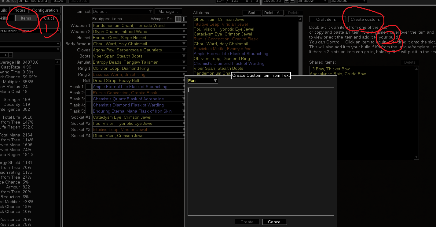The height and width of the screenshot is (227, 436).
Task: Select Rumi's Concoction, Granite Flask in All items
Action: [226, 39]
